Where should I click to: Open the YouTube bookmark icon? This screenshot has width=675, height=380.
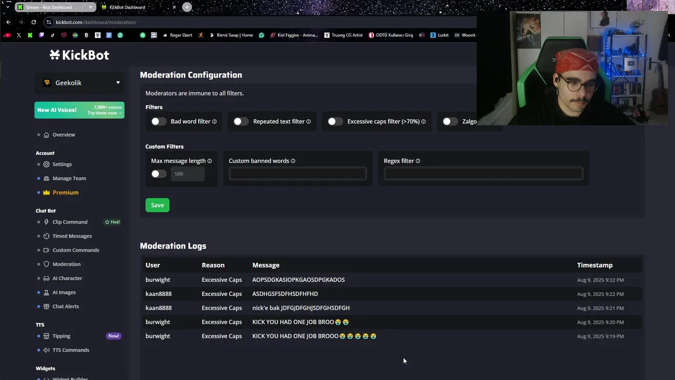(x=7, y=35)
